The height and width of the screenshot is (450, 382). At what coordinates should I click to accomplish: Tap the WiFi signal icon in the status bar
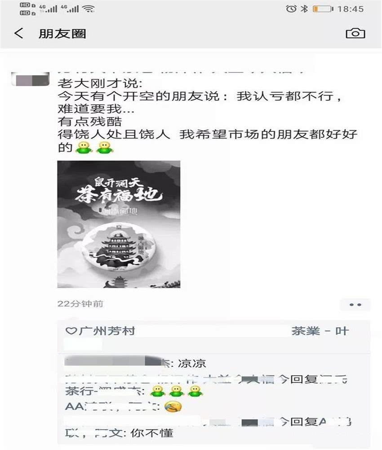(x=89, y=9)
